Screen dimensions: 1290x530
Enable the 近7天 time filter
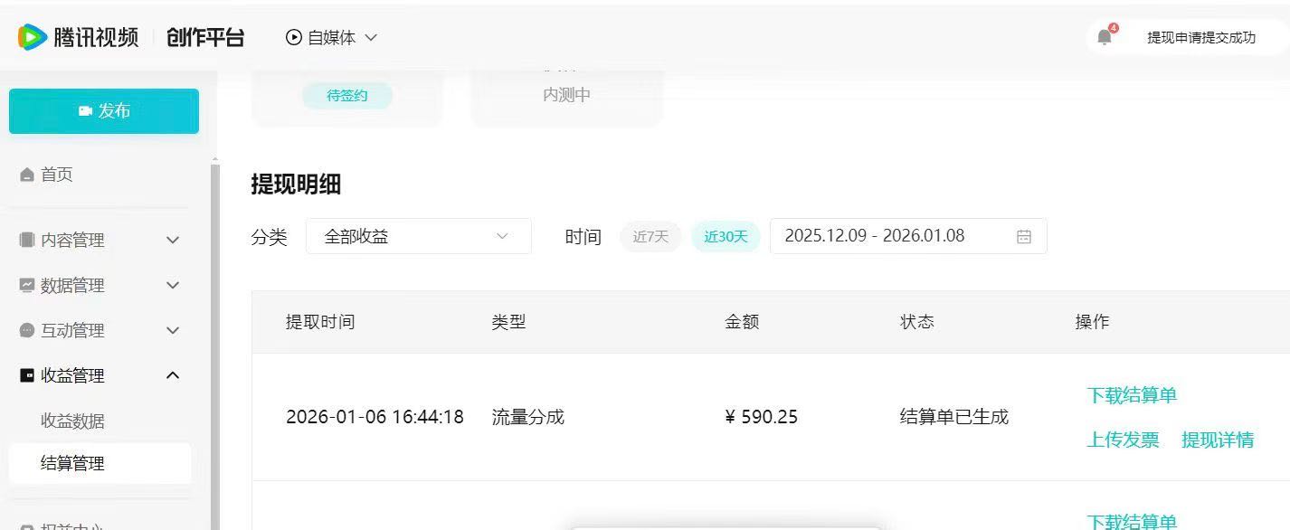click(650, 236)
